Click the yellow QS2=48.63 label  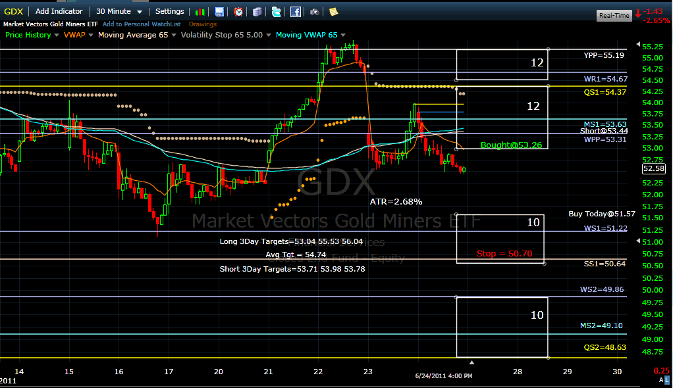tap(605, 348)
